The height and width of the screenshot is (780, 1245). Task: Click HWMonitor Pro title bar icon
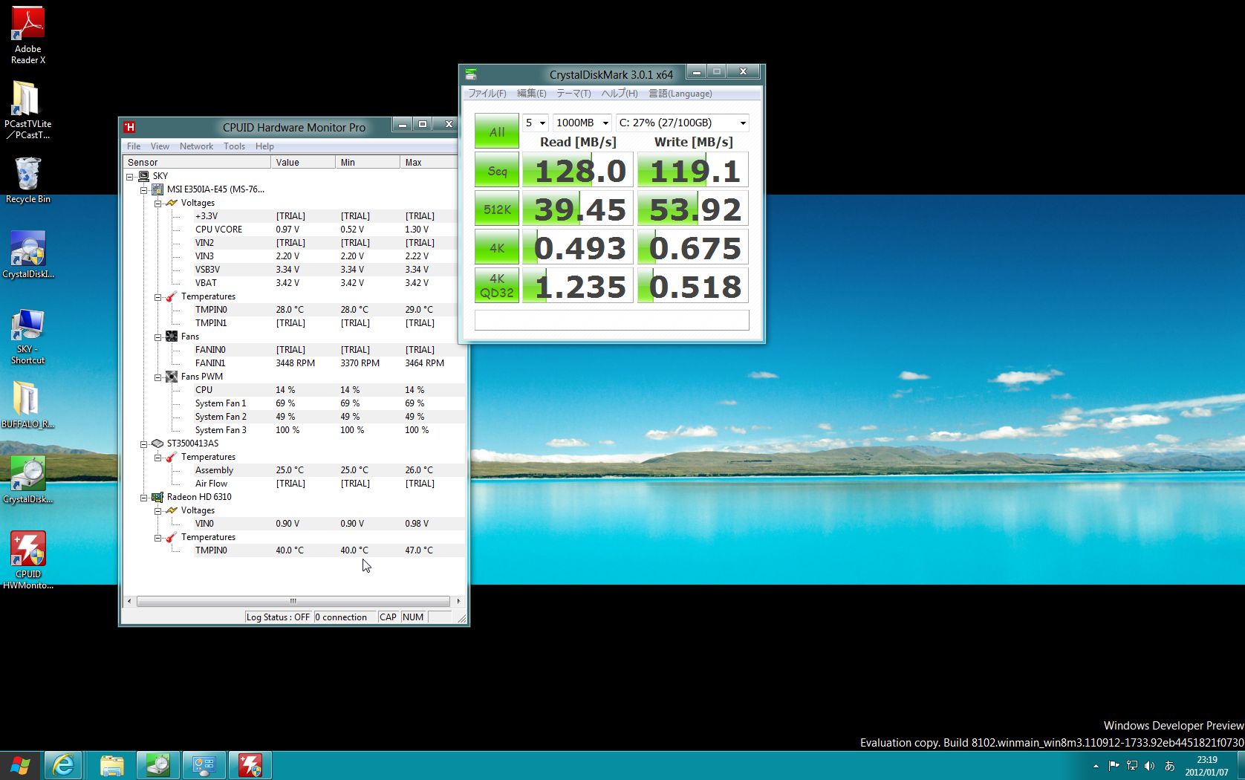tap(130, 127)
